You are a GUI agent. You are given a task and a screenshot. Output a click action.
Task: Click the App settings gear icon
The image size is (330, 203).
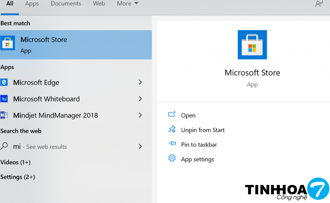tap(172, 158)
